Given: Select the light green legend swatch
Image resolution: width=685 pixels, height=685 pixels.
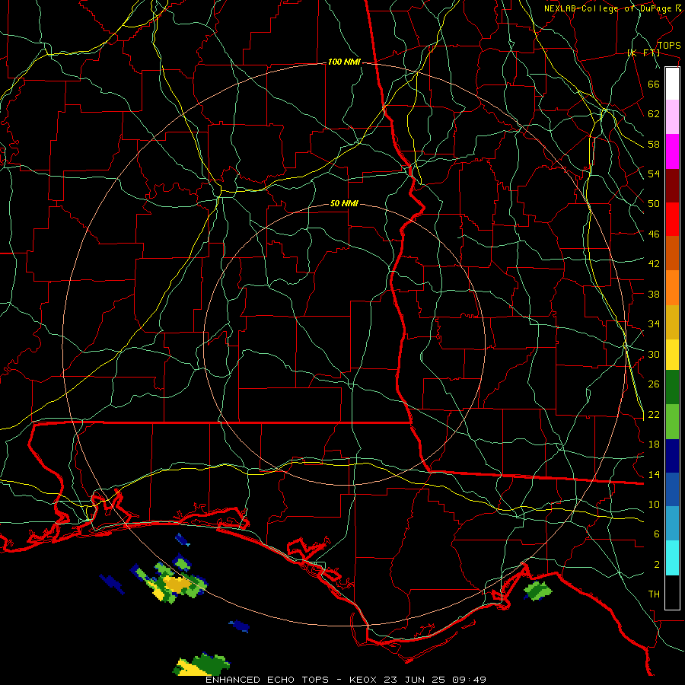Looking at the screenshot, I should (x=672, y=422).
